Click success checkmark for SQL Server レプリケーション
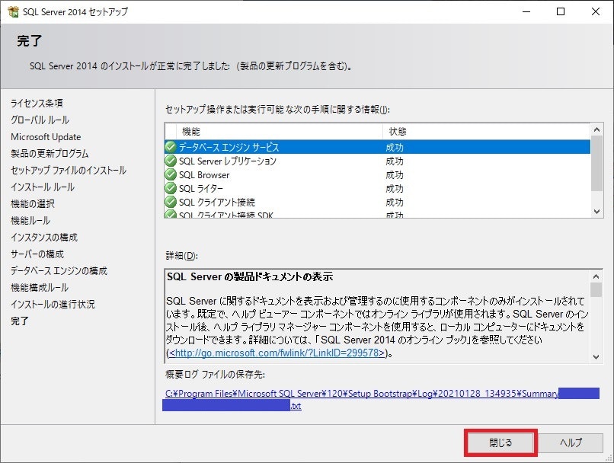The width and height of the screenshot is (614, 463). (x=171, y=161)
